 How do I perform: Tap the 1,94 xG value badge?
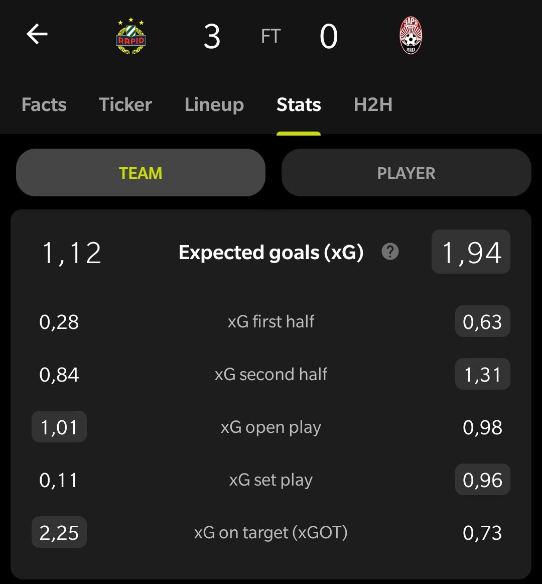pyautogui.click(x=471, y=252)
